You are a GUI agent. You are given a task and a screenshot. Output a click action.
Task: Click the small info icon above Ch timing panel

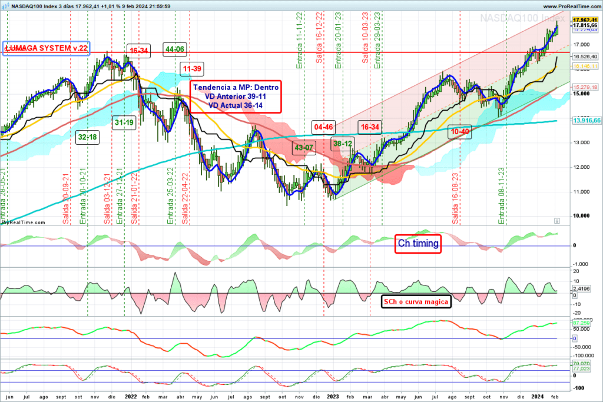point(557,221)
